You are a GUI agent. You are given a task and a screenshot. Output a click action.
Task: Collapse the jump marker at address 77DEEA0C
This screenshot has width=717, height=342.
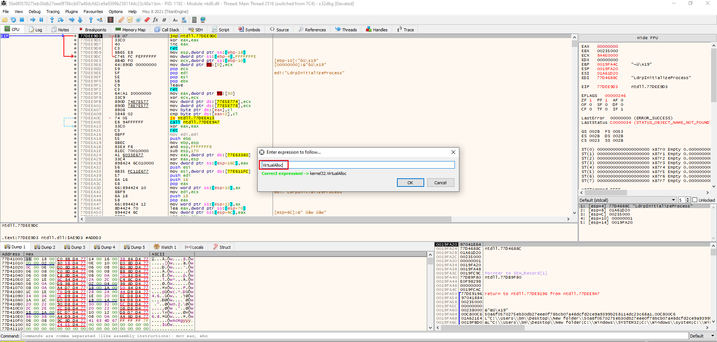coord(110,118)
